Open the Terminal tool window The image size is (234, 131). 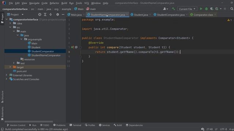pos(75,125)
